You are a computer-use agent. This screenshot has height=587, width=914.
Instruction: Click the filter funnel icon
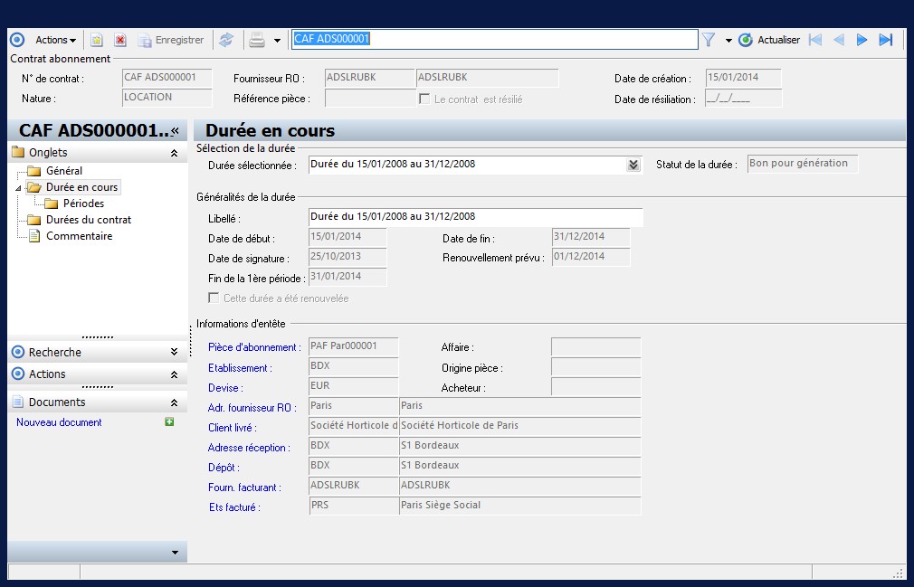click(x=709, y=40)
